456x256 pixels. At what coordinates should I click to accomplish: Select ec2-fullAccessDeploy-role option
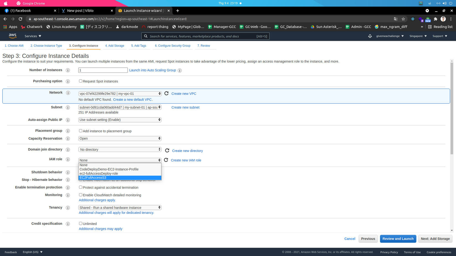[x=120, y=174]
